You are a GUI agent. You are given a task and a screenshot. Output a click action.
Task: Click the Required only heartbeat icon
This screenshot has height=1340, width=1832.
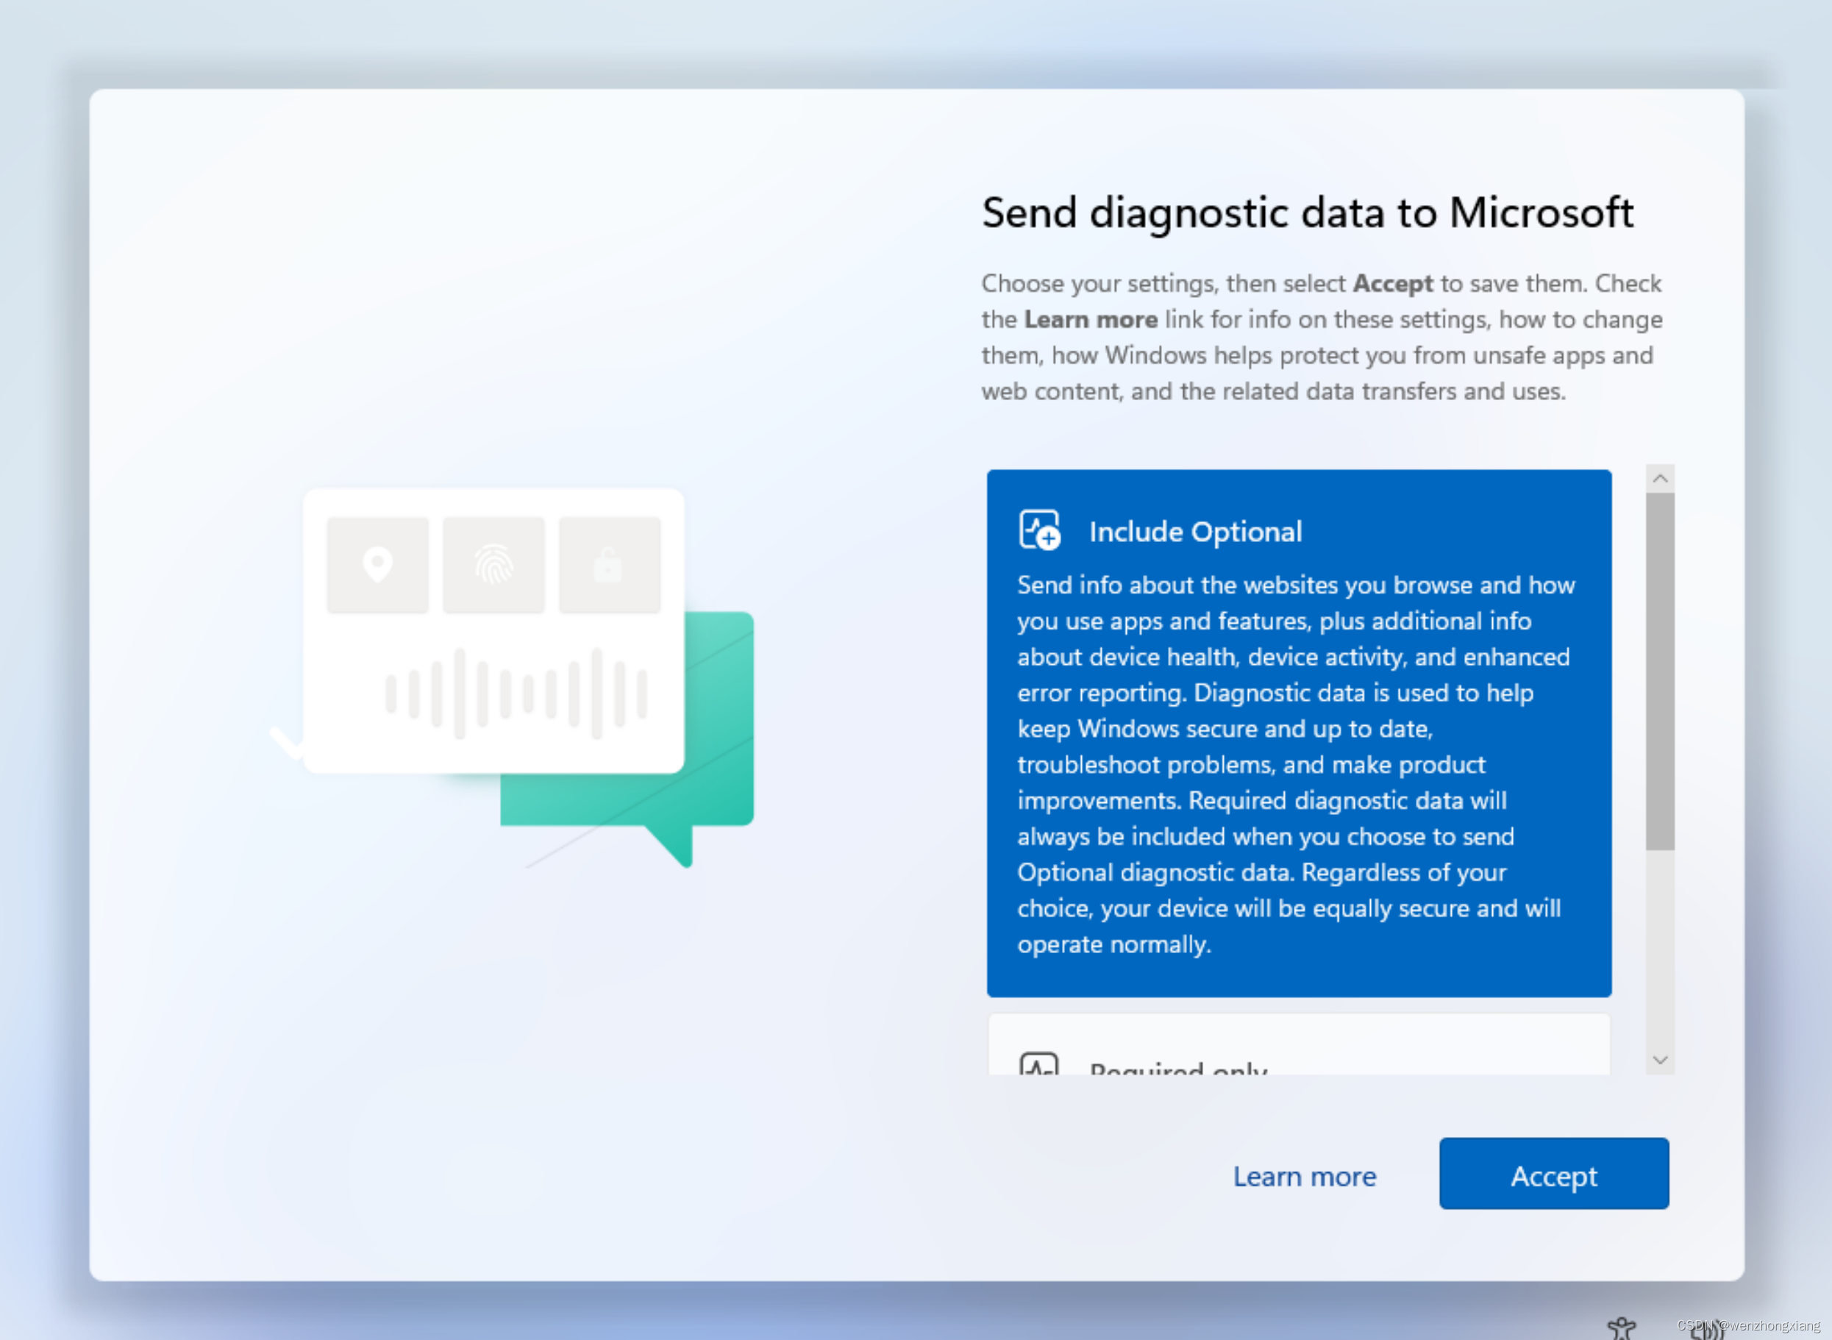click(1039, 1064)
